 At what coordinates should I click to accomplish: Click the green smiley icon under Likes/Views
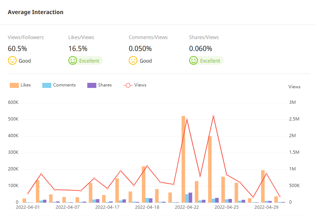click(x=73, y=60)
